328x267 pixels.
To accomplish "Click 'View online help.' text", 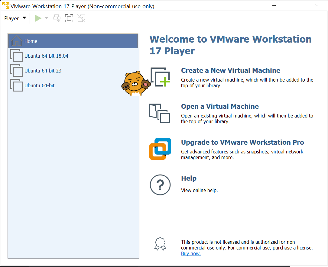I will point(199,190).
